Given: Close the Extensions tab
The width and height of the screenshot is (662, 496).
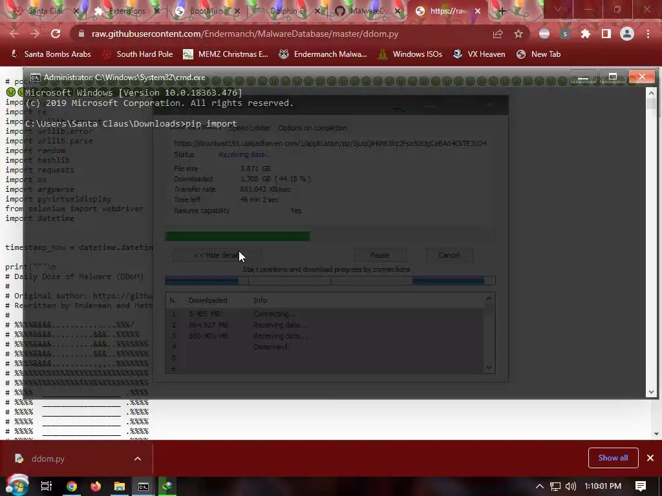Looking at the screenshot, I should pos(156,11).
